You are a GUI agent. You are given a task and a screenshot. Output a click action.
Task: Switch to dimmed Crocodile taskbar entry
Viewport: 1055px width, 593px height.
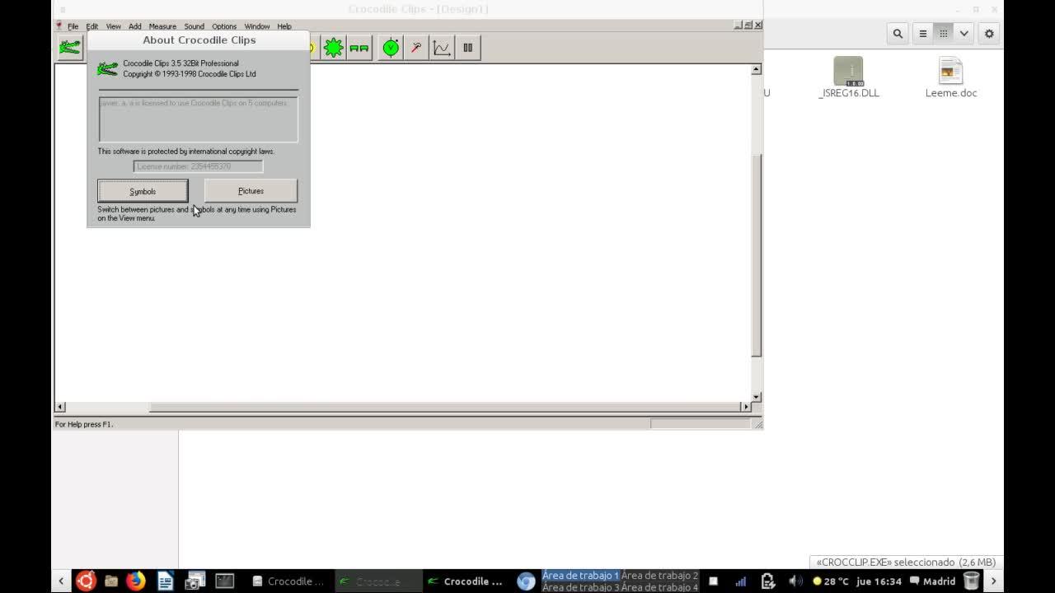pyautogui.click(x=378, y=581)
